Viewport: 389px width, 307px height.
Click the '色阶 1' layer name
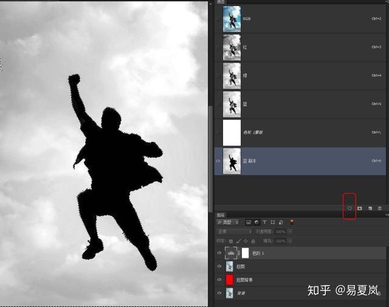(258, 253)
